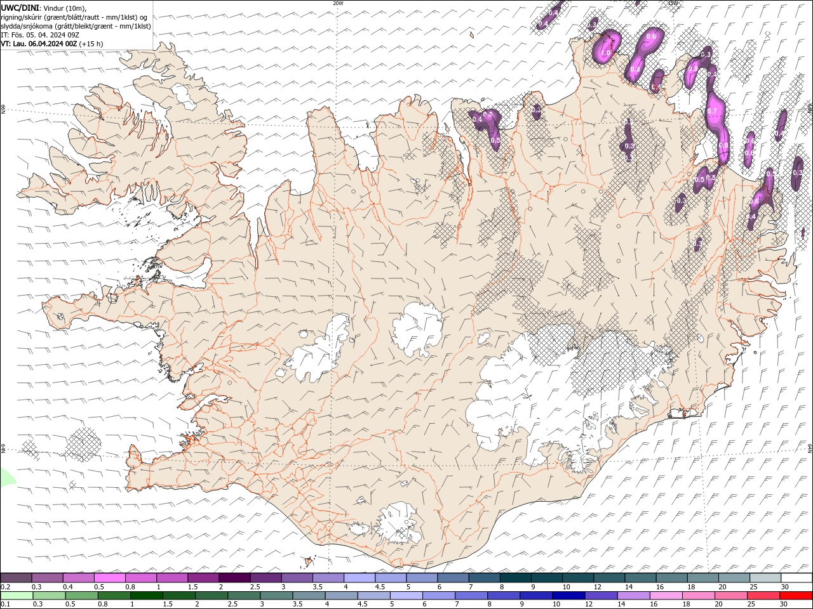Pick the snow-scale swatch between 1.5 and 2
The width and height of the screenshot is (813, 609).
click(x=203, y=578)
